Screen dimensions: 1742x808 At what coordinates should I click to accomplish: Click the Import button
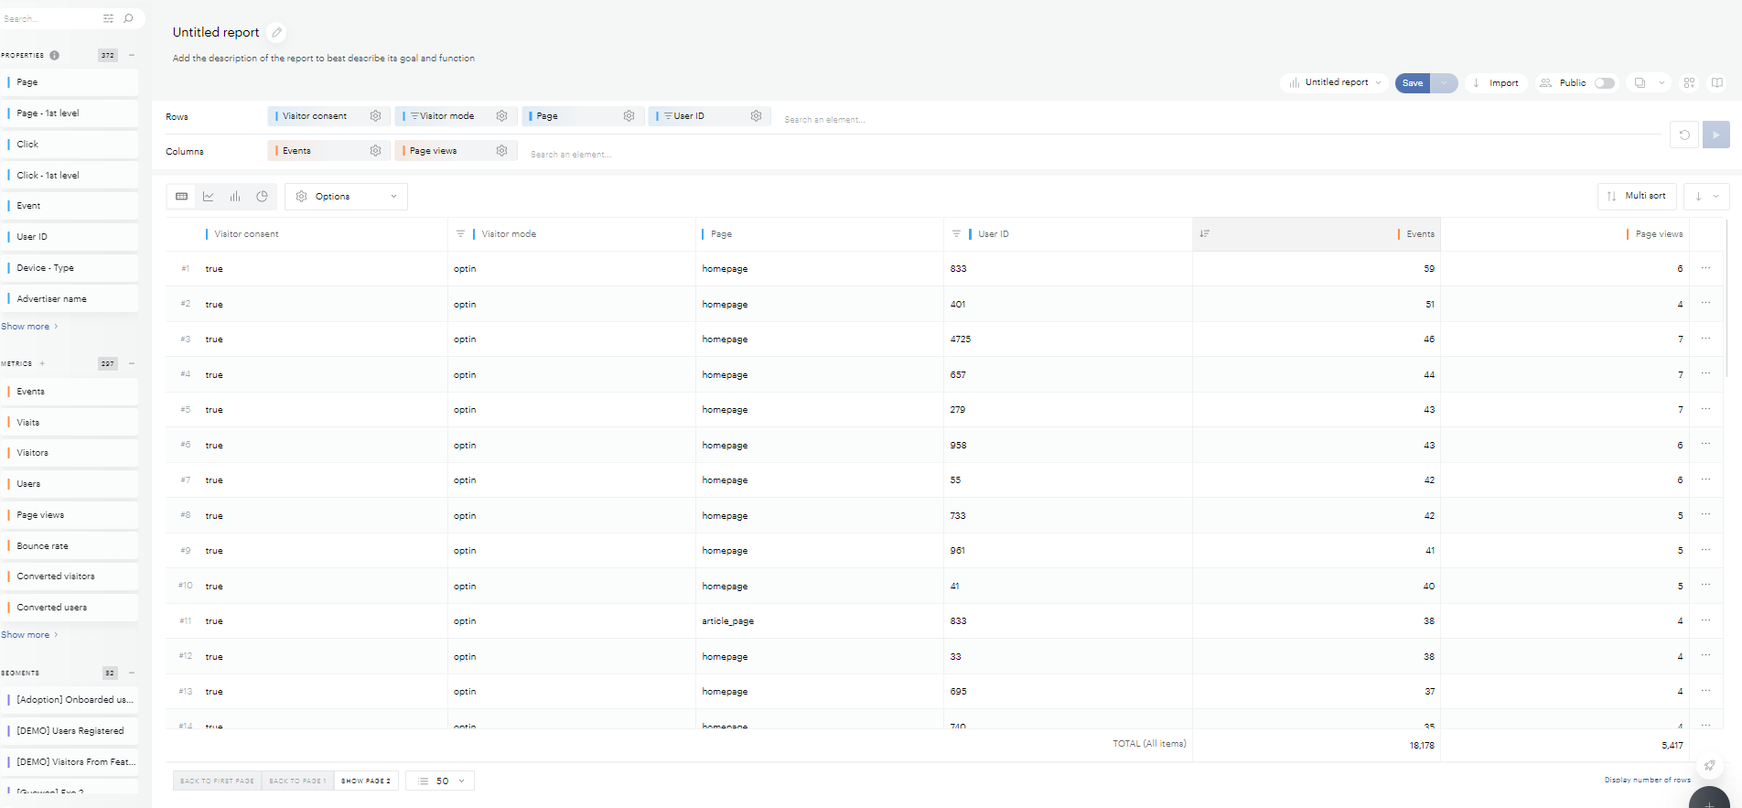click(1496, 83)
